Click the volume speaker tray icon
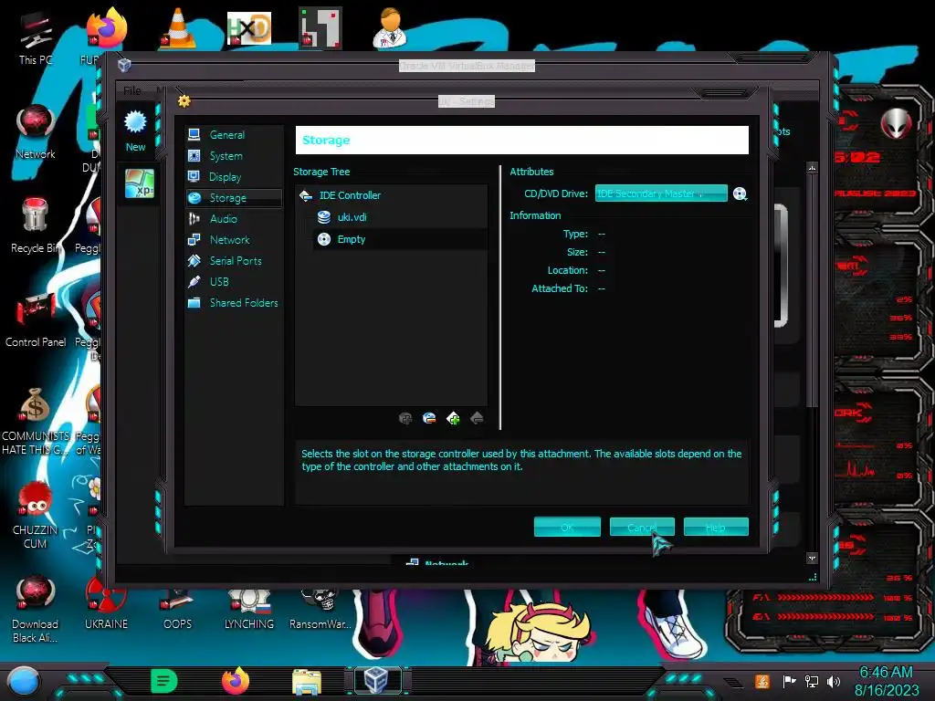935x701 pixels. tap(834, 681)
